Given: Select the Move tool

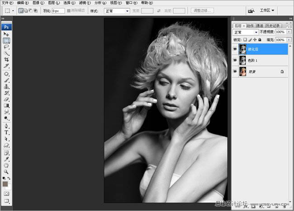Looking at the screenshot, I should [7, 34].
